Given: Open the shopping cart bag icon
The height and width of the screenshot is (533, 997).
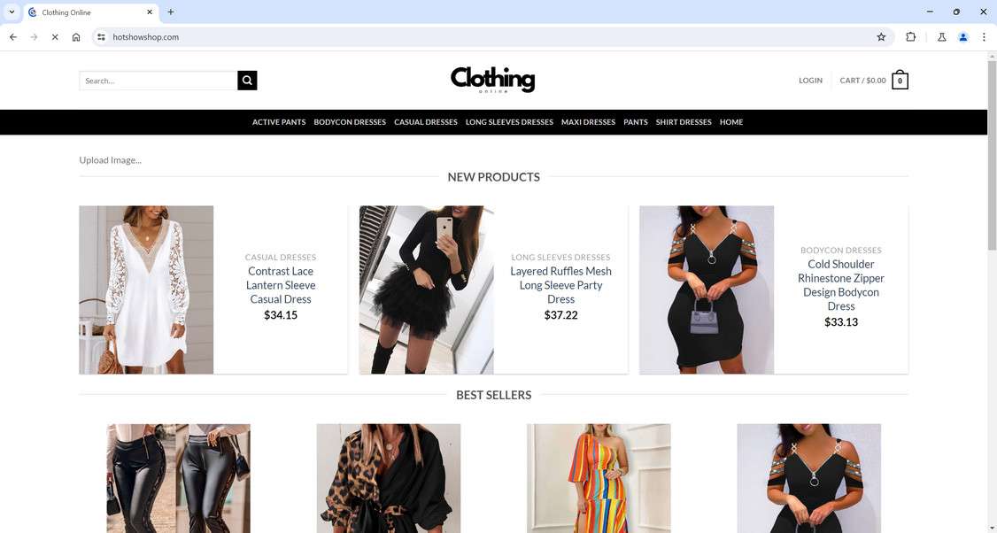Looking at the screenshot, I should point(900,81).
